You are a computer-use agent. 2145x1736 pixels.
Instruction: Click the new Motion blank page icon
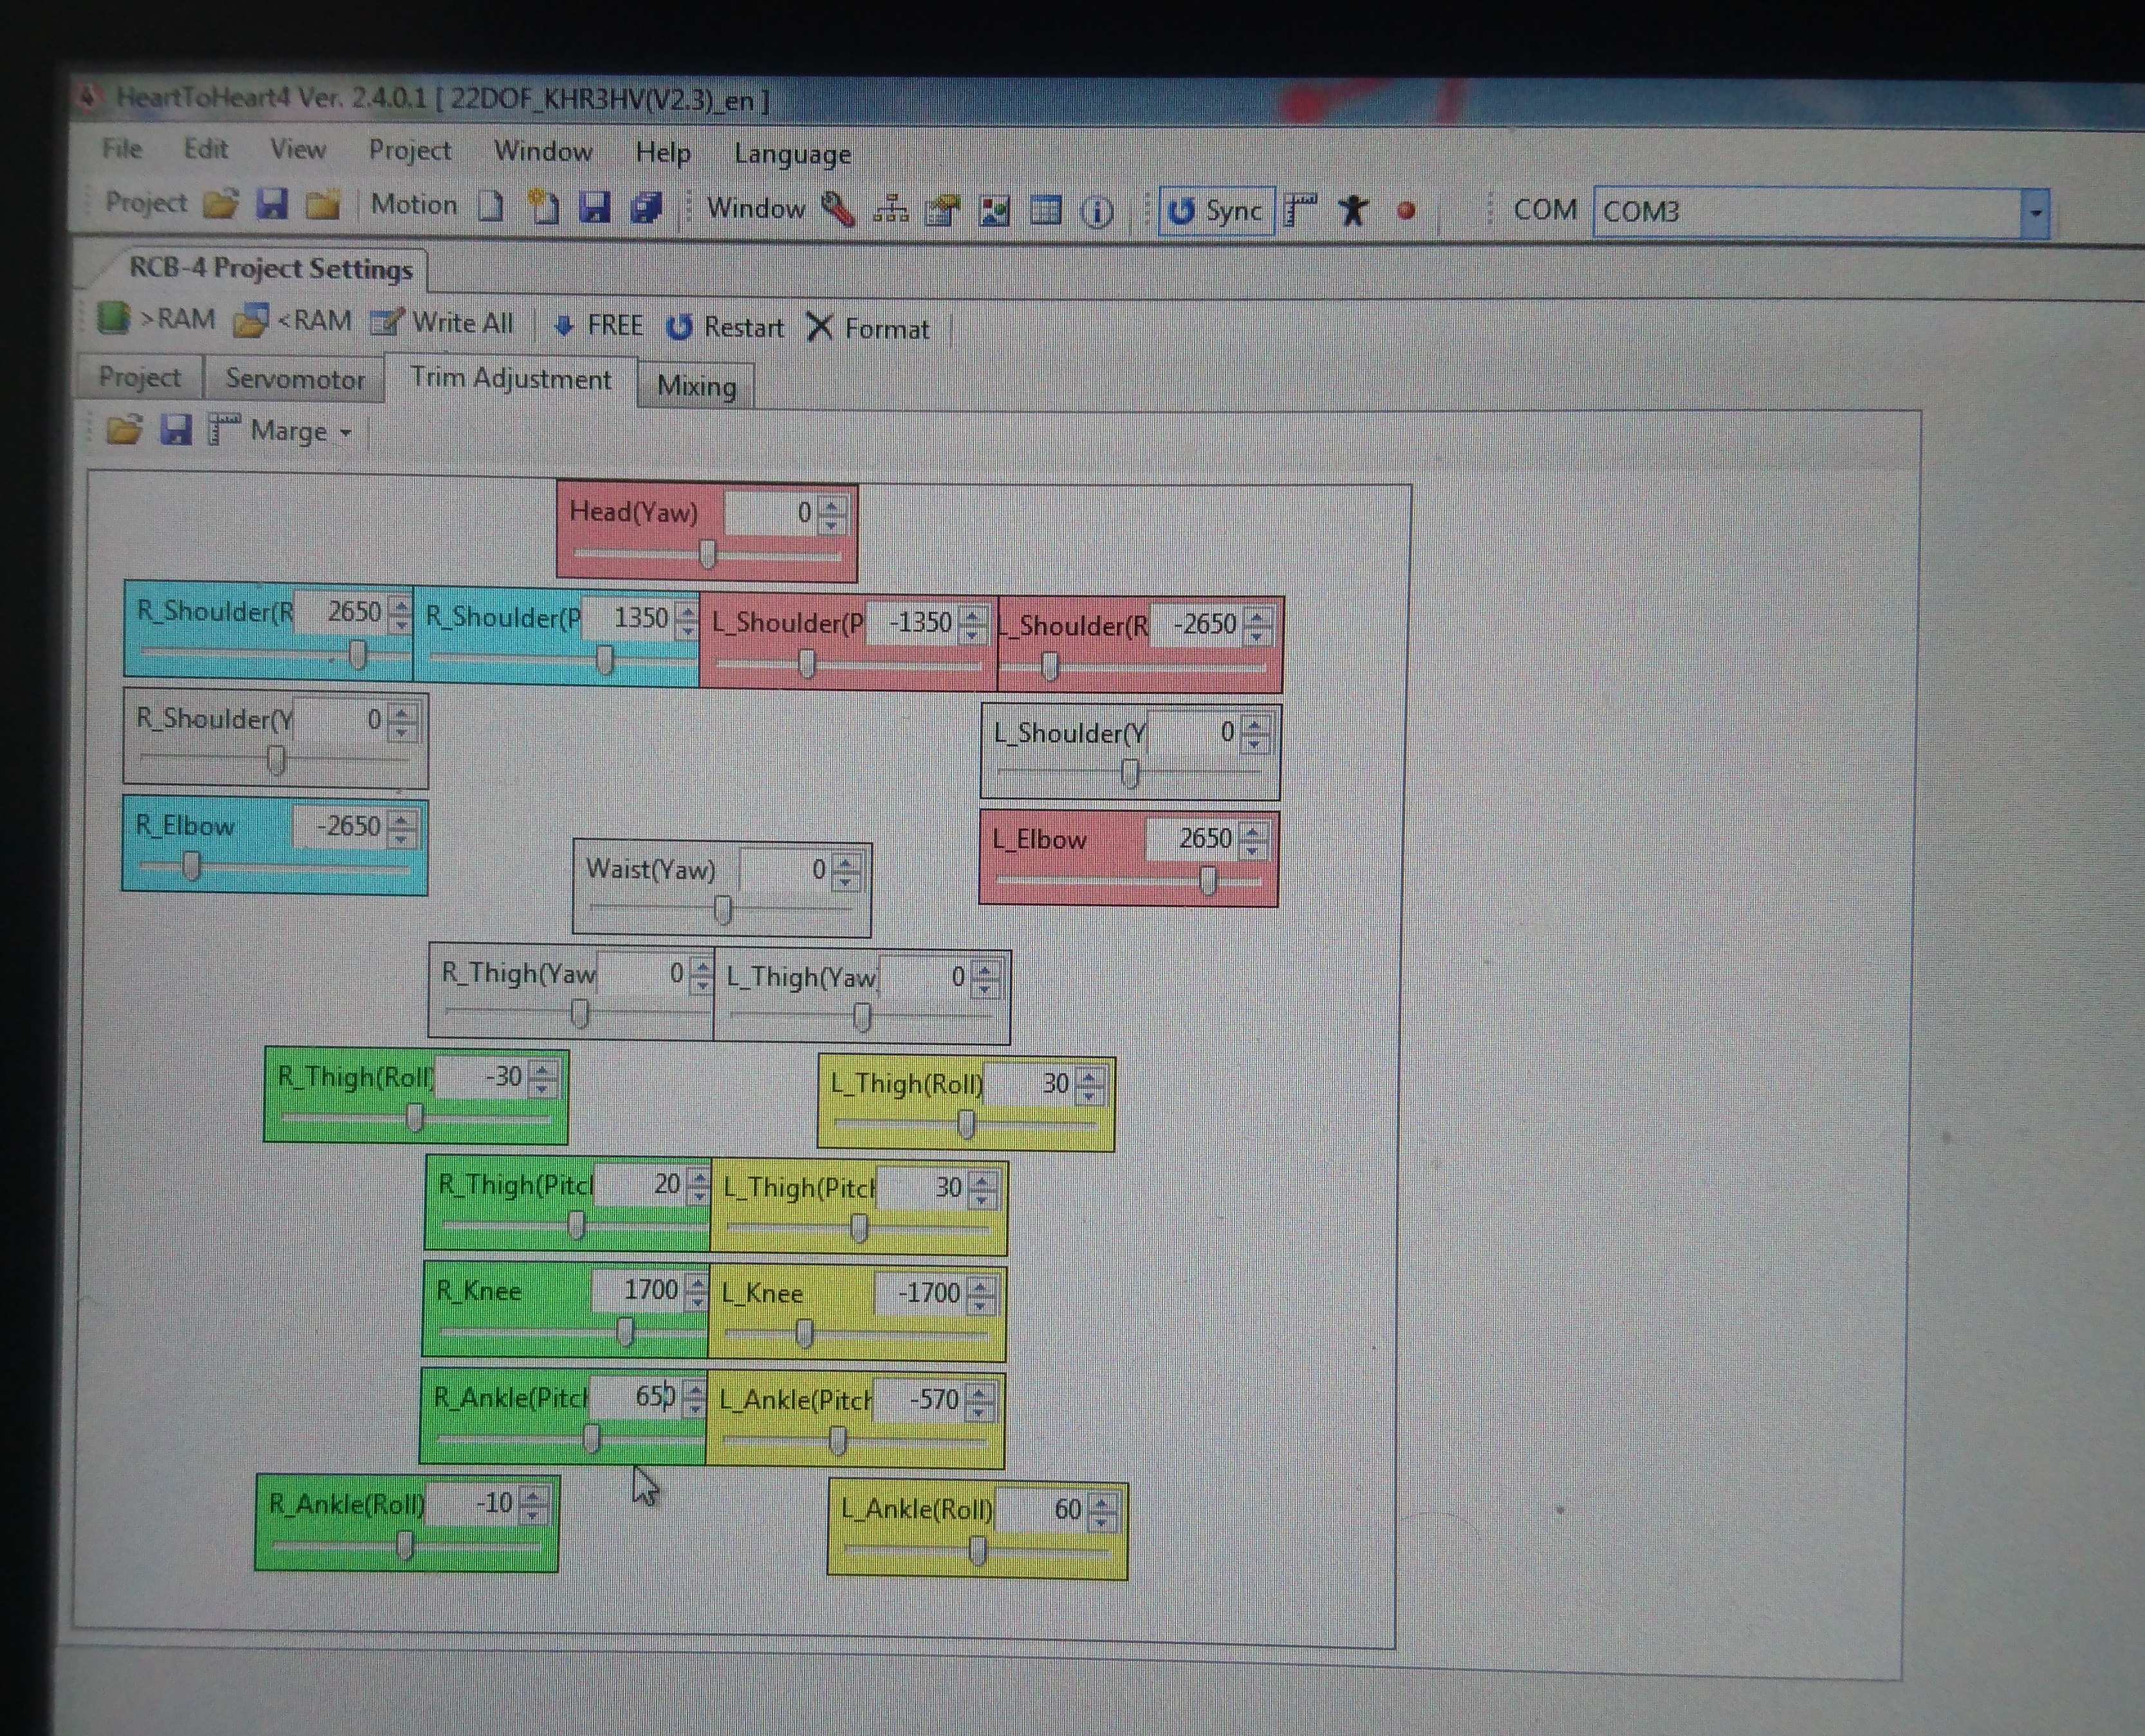click(490, 206)
